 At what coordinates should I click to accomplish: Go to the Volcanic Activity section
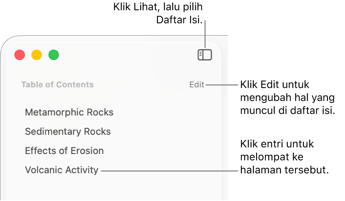62,170
